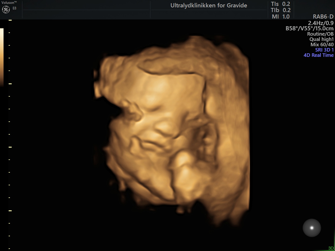Click the "TIb 0.2" thermal index value
Screen dimensions: 335x251
coord(280,10)
